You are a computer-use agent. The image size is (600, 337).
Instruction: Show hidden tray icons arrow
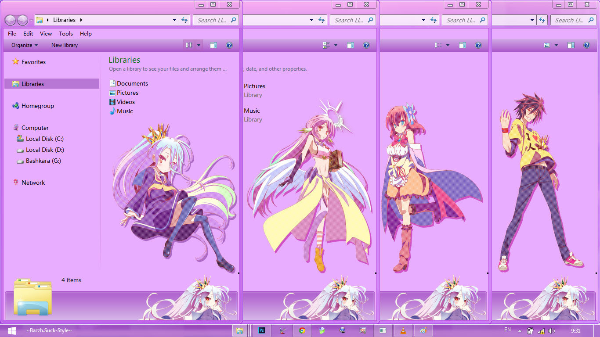(520, 331)
